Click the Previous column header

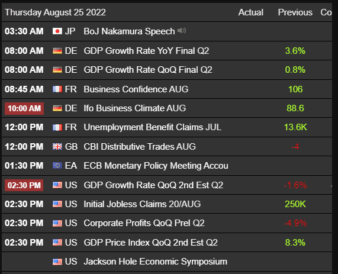pos(295,12)
